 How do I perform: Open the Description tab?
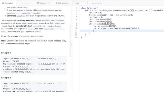click(8, 3)
